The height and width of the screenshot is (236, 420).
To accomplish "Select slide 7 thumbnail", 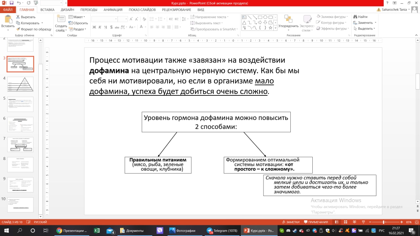I will pos(20,145).
